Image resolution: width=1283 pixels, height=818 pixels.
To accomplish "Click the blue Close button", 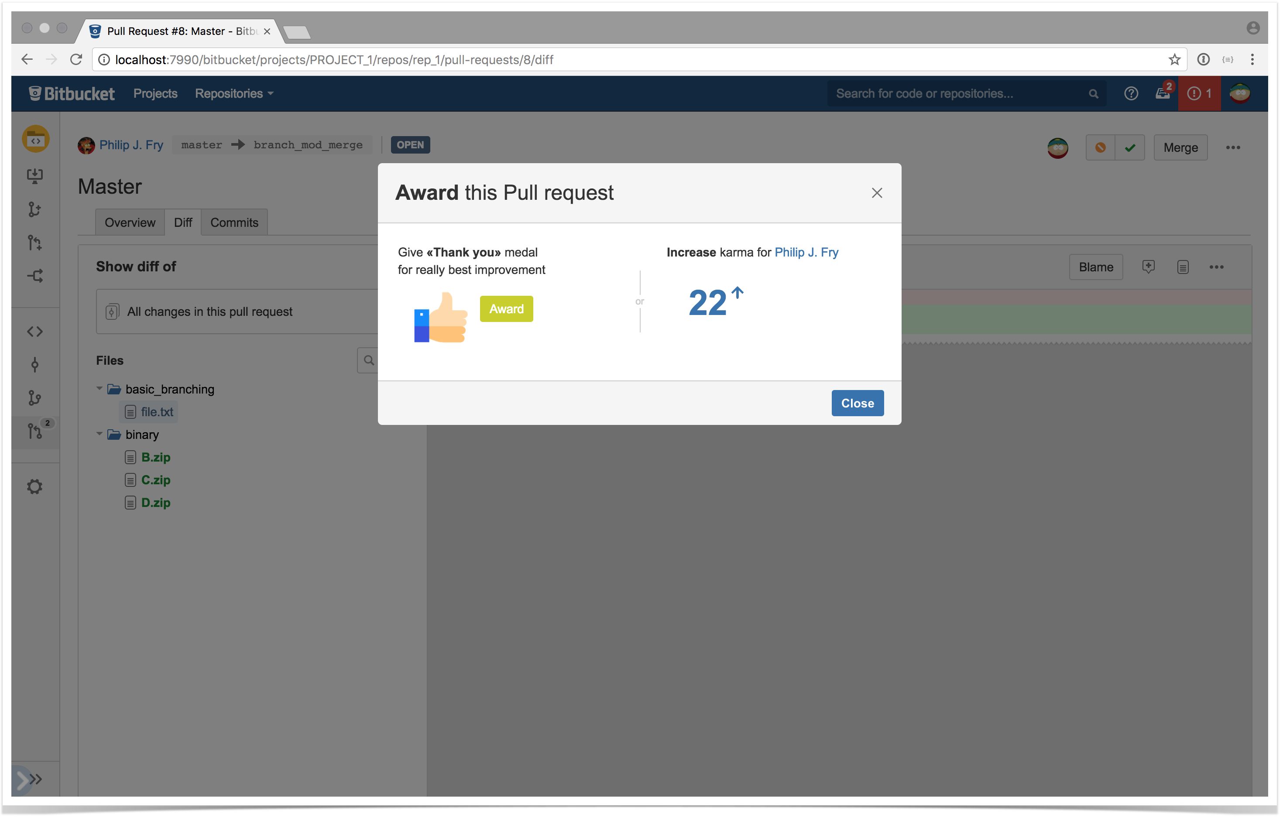I will point(857,403).
